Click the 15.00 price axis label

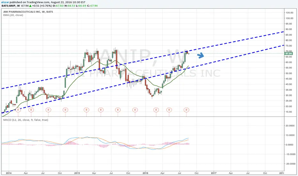pos(289,112)
